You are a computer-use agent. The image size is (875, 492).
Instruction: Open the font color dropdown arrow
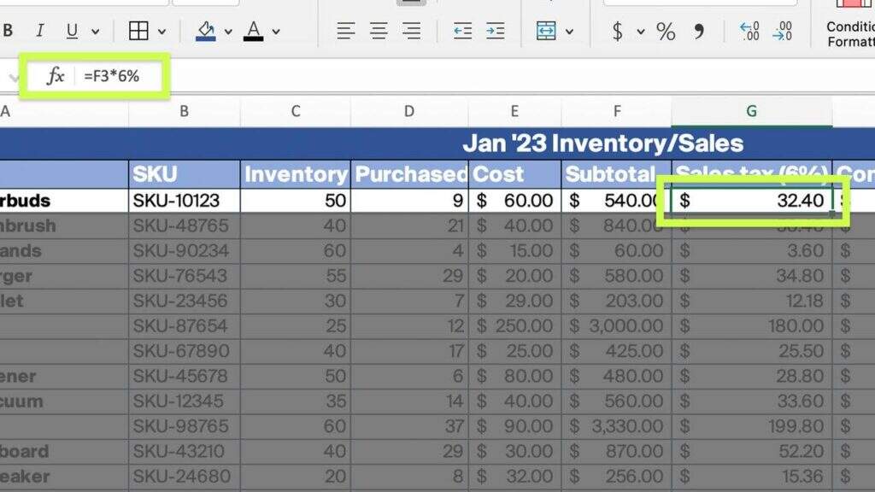click(x=276, y=32)
